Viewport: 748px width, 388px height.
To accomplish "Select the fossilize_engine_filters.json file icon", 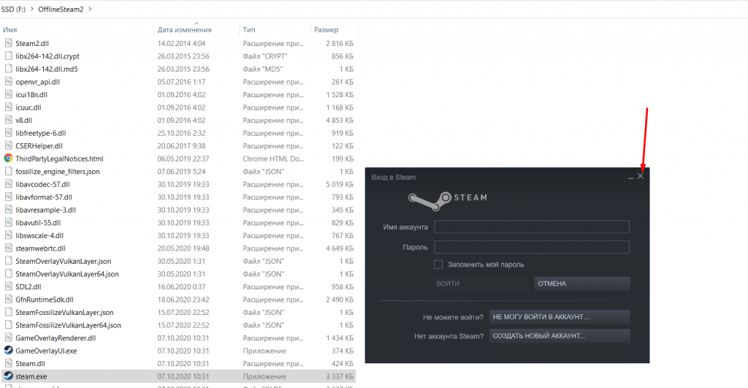I will (8, 171).
